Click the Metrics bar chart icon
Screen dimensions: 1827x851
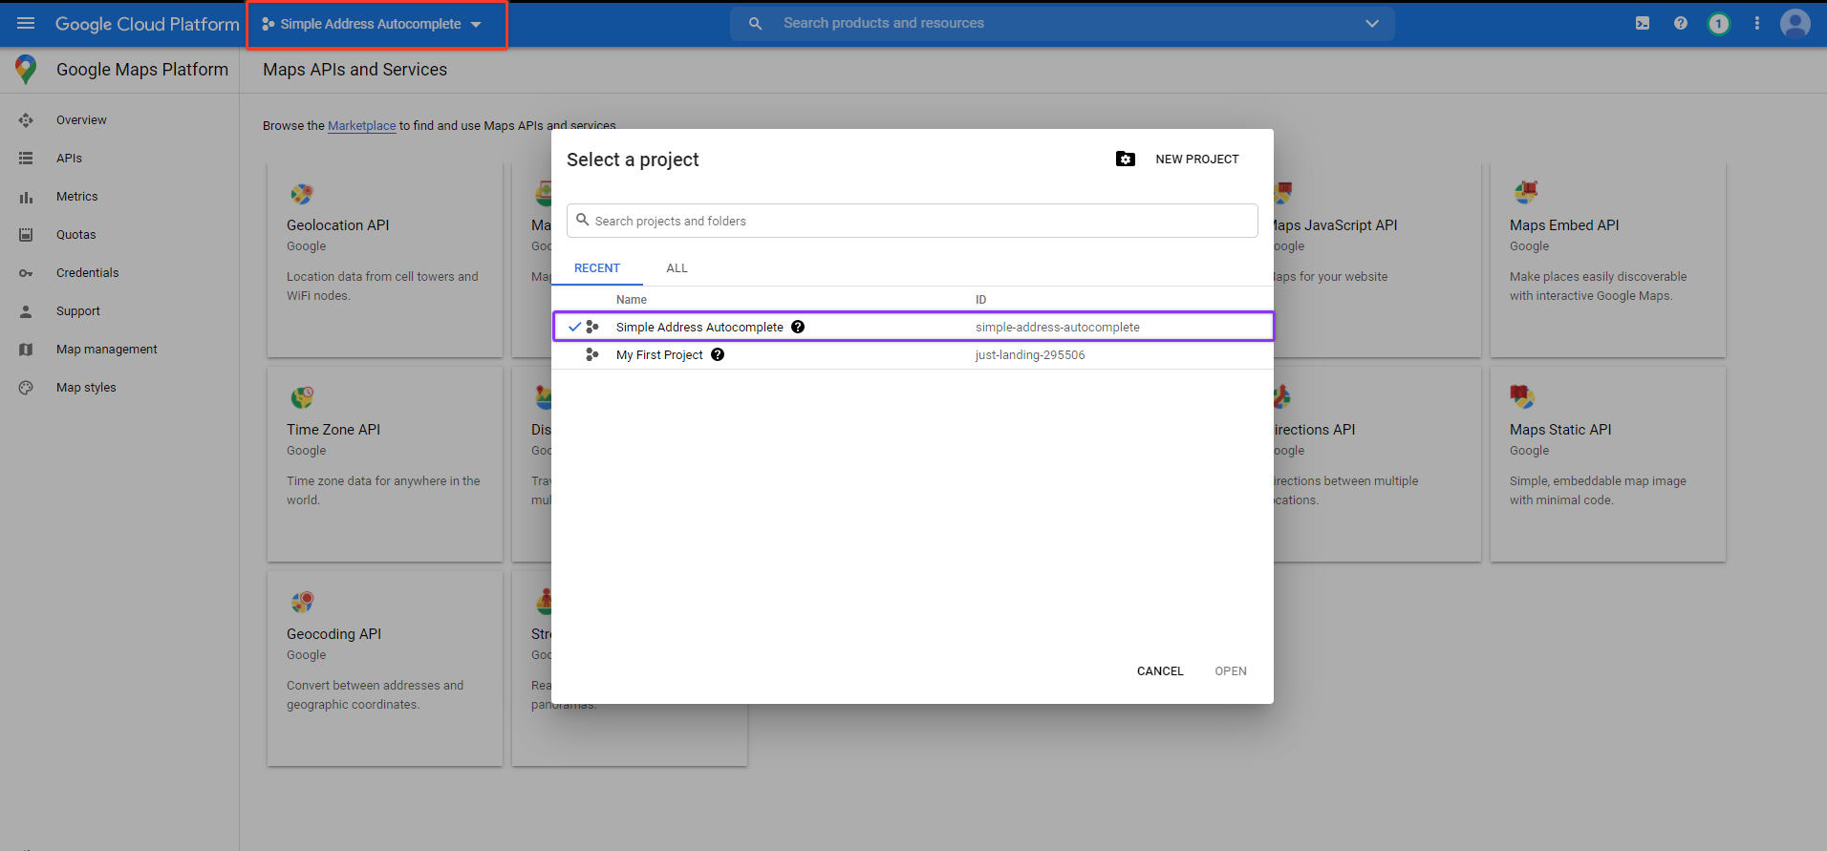26,197
